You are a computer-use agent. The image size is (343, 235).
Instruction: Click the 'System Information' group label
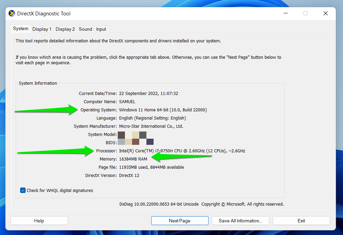(x=38, y=83)
